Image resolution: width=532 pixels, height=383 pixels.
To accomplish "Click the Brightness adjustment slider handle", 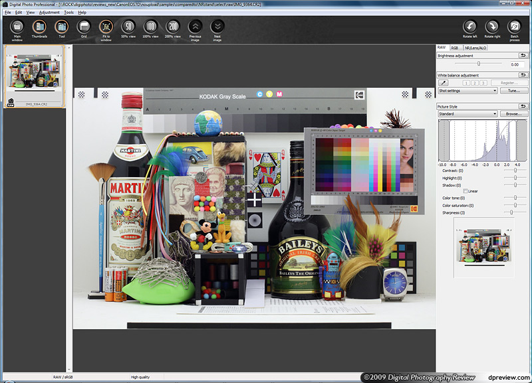I will click(479, 63).
